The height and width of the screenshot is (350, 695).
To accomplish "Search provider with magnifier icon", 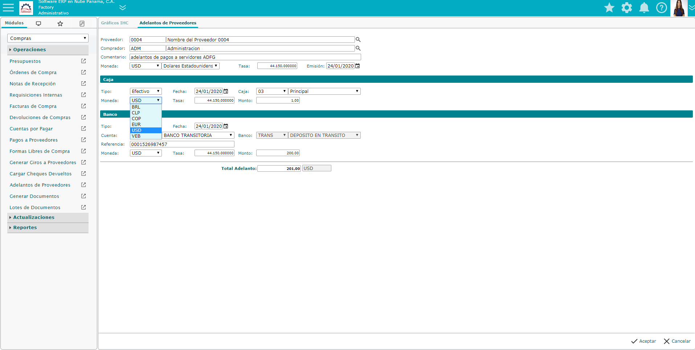I will [x=358, y=40].
